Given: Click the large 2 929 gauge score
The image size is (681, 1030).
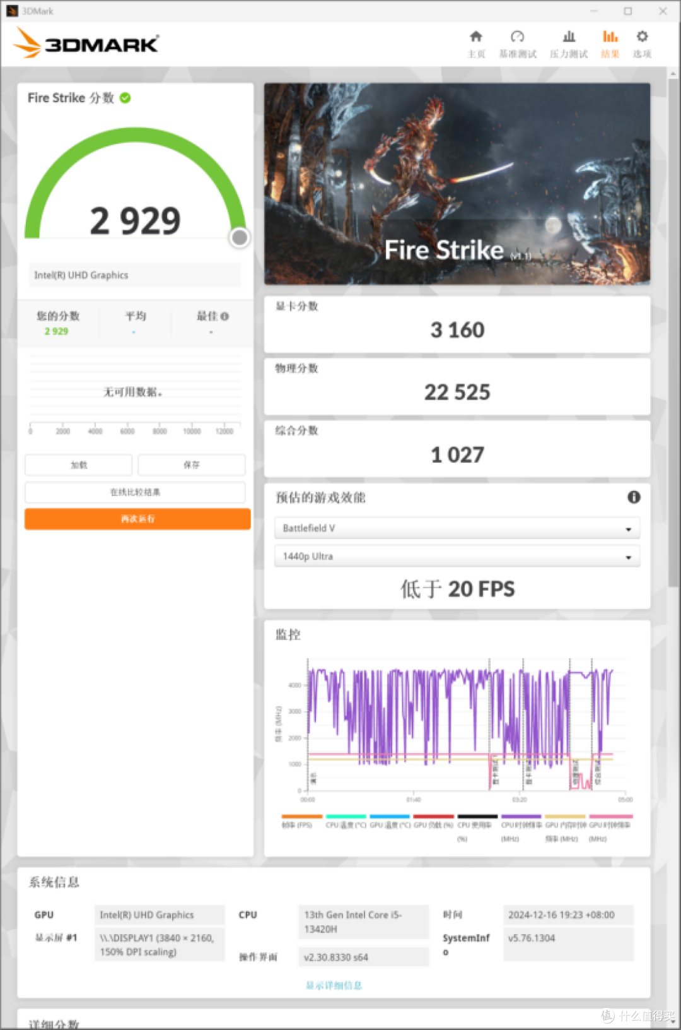Looking at the screenshot, I should pos(135,221).
